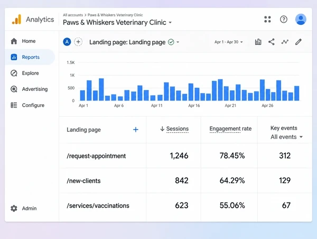
Task: Click the Home house icon
Action: point(14,41)
